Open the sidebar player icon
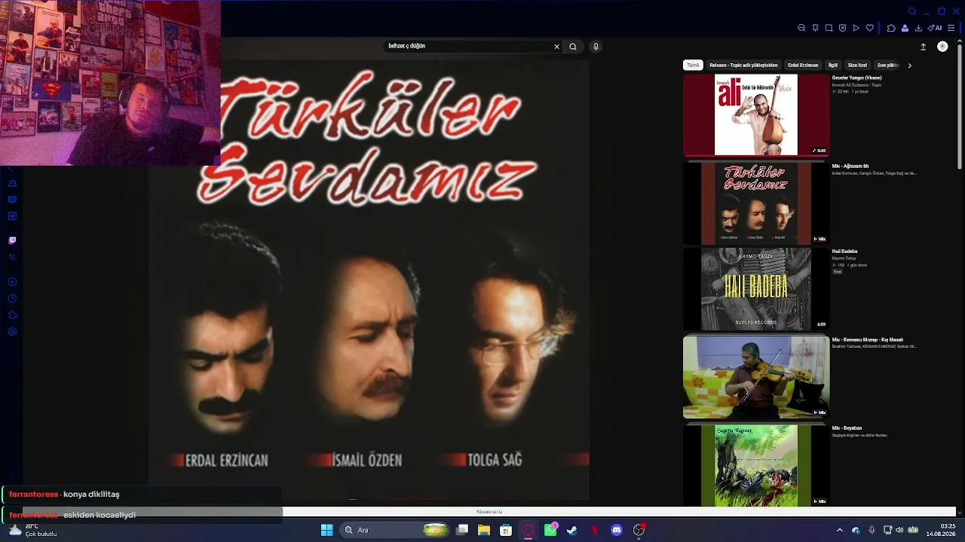965x542 pixels. pos(12,282)
